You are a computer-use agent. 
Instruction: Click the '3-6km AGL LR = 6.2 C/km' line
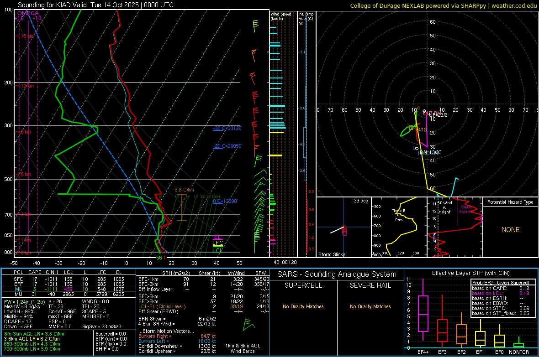(32, 339)
